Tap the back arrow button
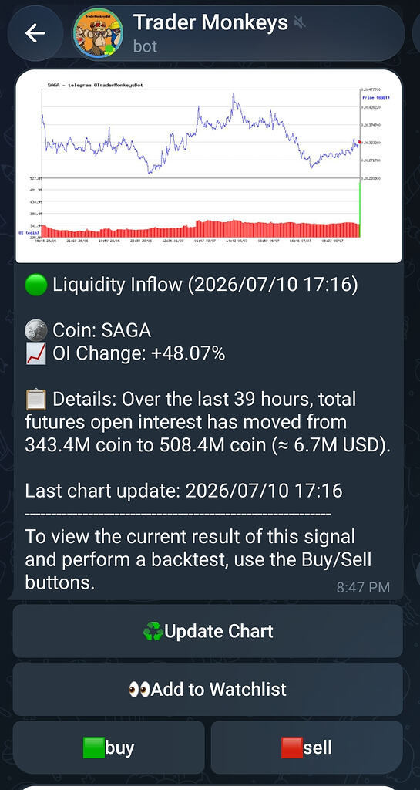This screenshot has height=790, width=420. (35, 33)
